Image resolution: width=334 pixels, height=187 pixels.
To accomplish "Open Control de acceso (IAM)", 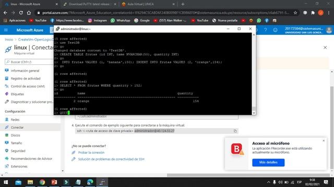I will [x=28, y=86].
